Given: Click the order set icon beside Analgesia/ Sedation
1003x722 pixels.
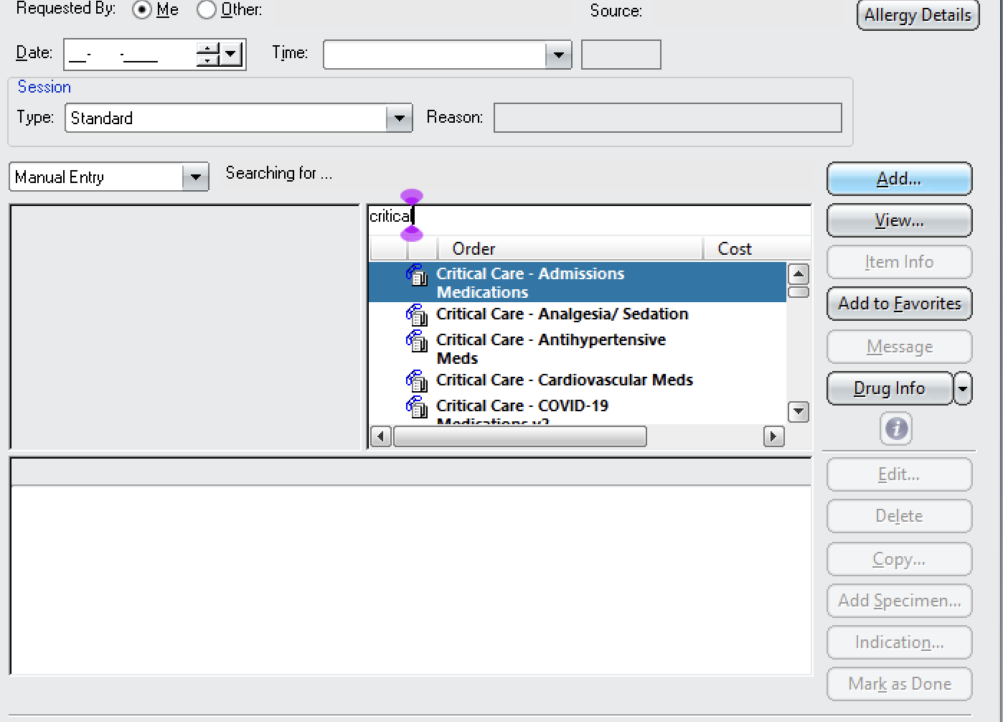Looking at the screenshot, I should (417, 315).
